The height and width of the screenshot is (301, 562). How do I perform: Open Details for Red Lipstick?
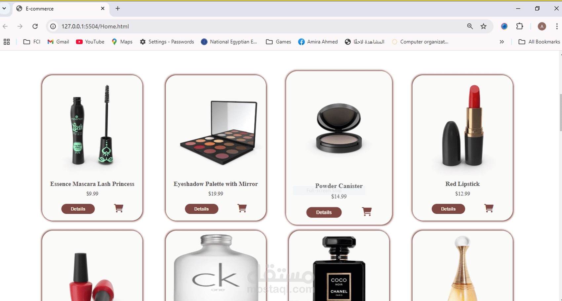tap(448, 209)
